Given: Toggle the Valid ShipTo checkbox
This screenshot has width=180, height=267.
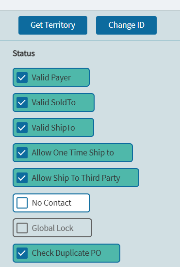Looking at the screenshot, I should tap(22, 128).
